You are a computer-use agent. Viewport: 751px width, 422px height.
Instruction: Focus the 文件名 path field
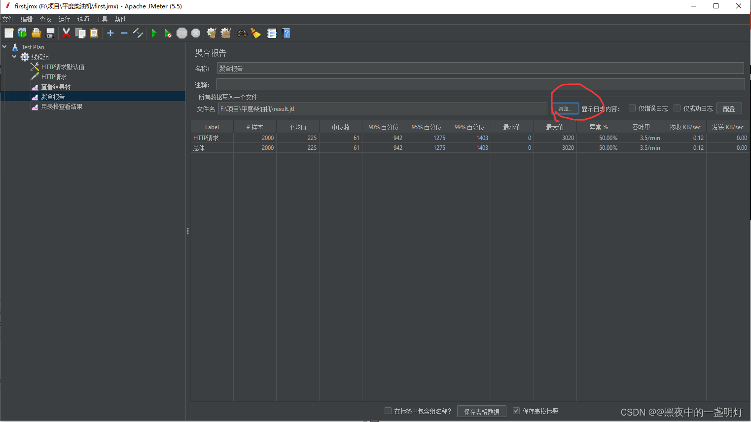(x=383, y=108)
